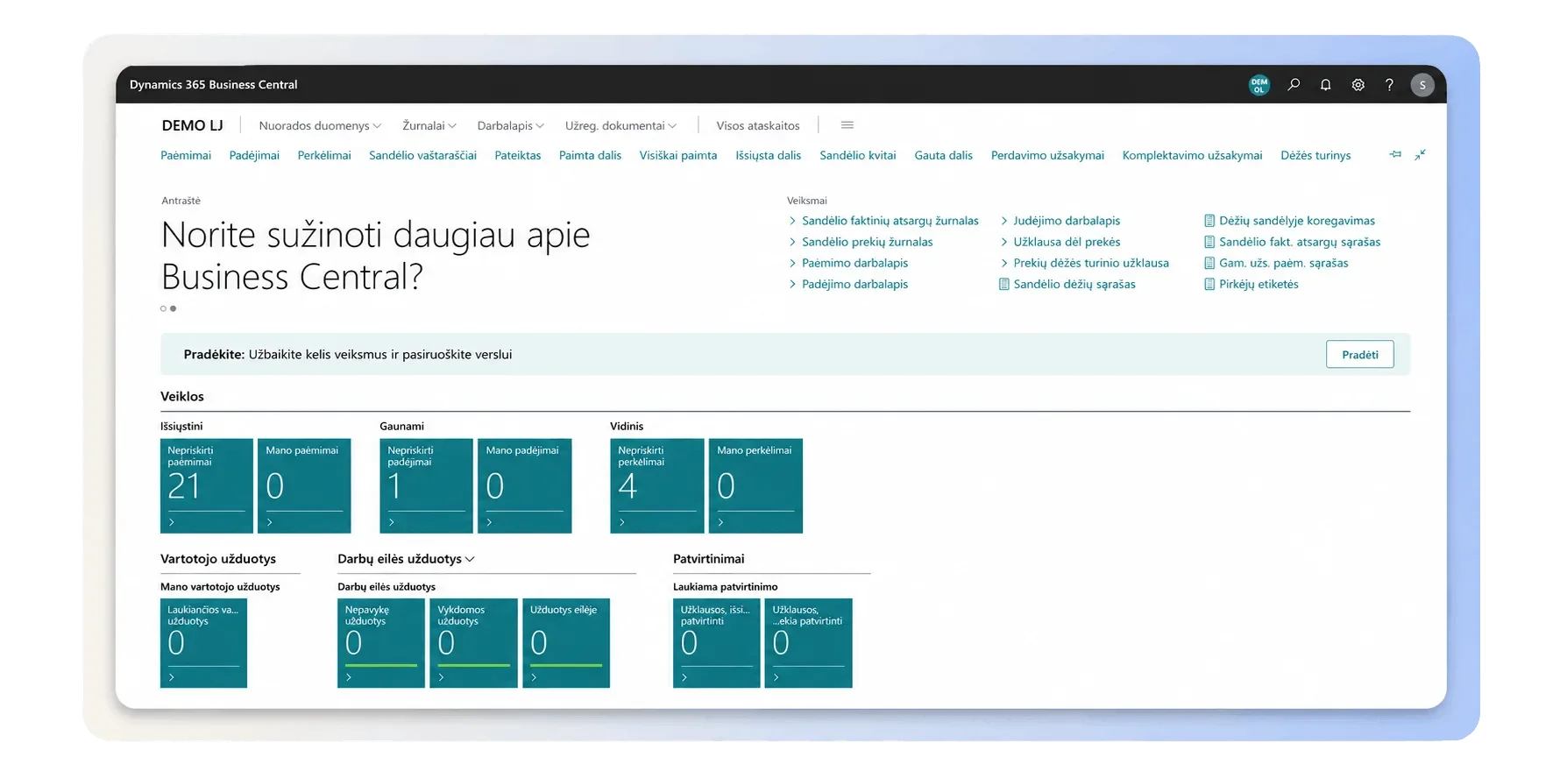This screenshot has height=771, width=1567.
Task: Open the Business Central headline text
Action: pyautogui.click(x=376, y=256)
